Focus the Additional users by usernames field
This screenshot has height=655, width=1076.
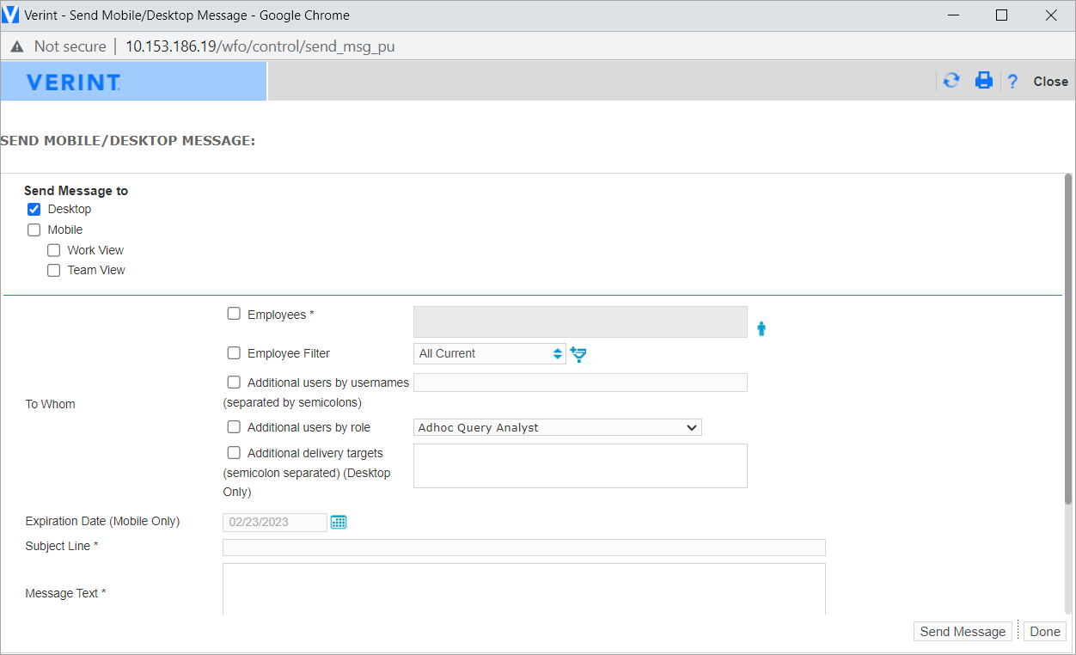(x=580, y=383)
